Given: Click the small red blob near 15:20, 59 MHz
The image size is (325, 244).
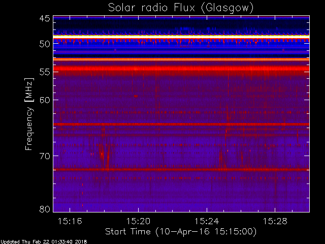Looking at the screenshot, I should (x=136, y=96).
